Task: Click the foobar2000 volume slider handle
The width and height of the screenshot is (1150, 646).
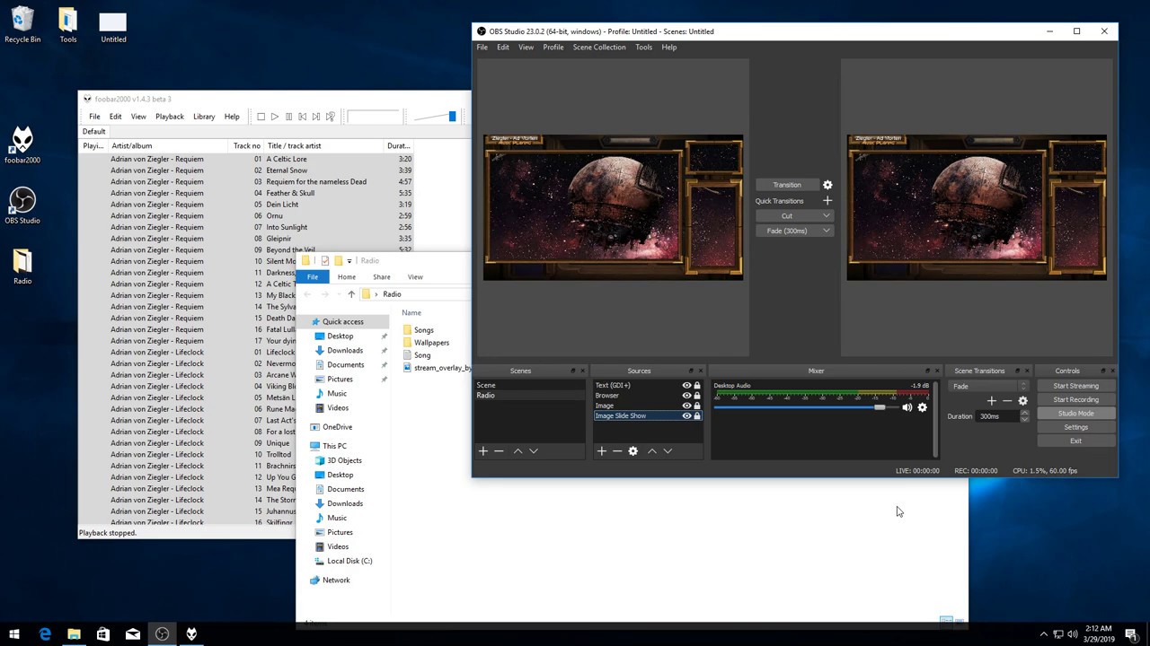Action: (x=452, y=117)
